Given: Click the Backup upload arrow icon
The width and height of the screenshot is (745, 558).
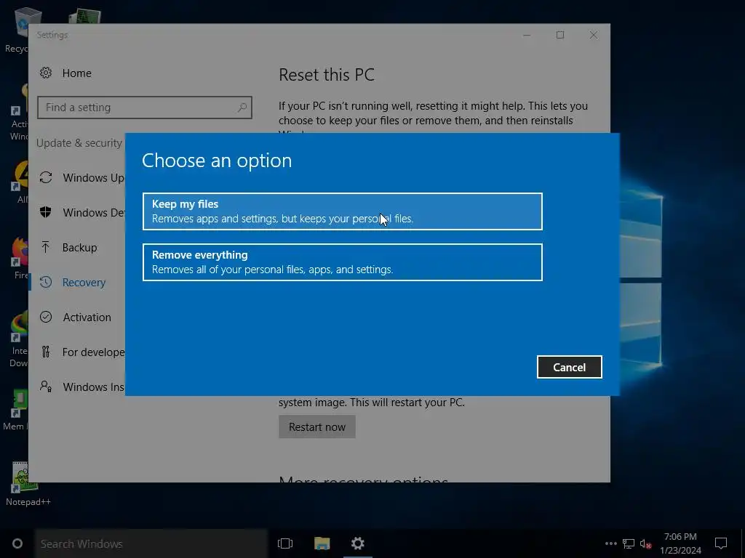Looking at the screenshot, I should (x=46, y=247).
